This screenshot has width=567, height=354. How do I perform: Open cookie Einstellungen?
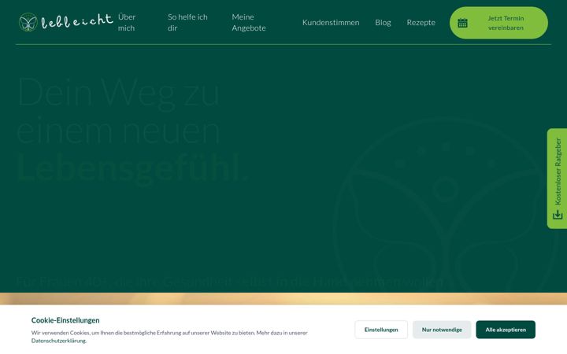[381, 330]
